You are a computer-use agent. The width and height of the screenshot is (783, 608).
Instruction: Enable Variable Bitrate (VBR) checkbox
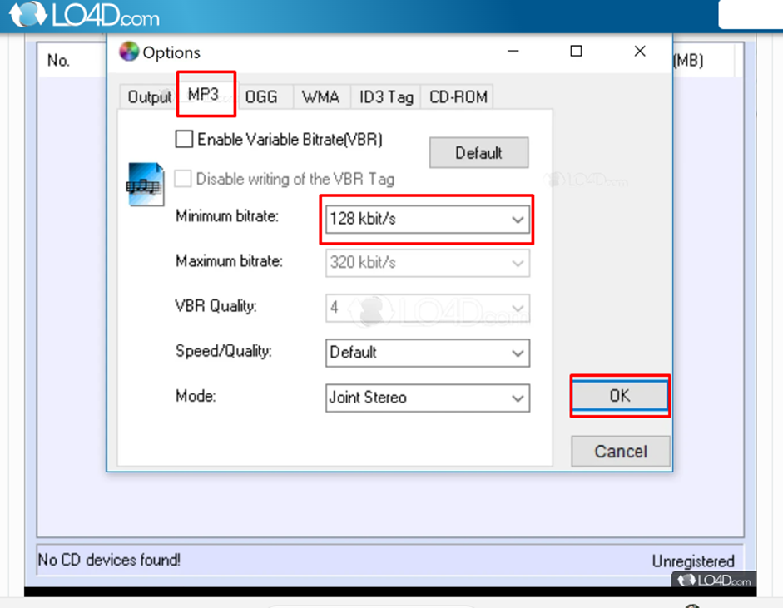point(184,140)
